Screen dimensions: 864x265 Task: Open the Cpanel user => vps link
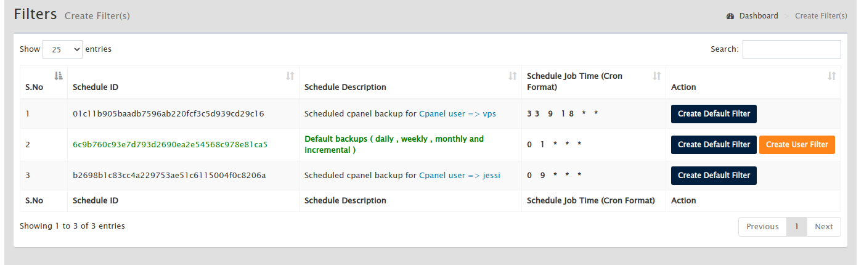point(457,114)
